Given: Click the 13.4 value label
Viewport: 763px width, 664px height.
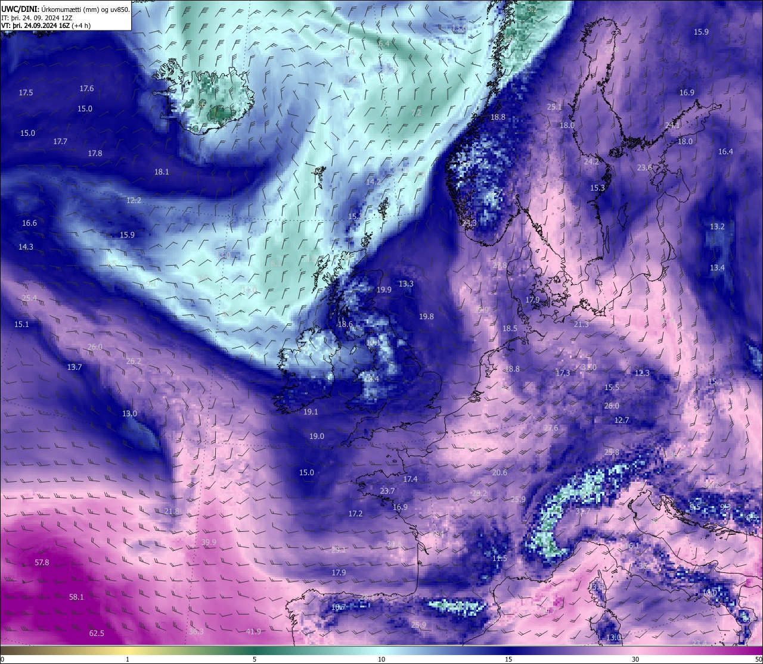Looking at the screenshot, I should 717,268.
